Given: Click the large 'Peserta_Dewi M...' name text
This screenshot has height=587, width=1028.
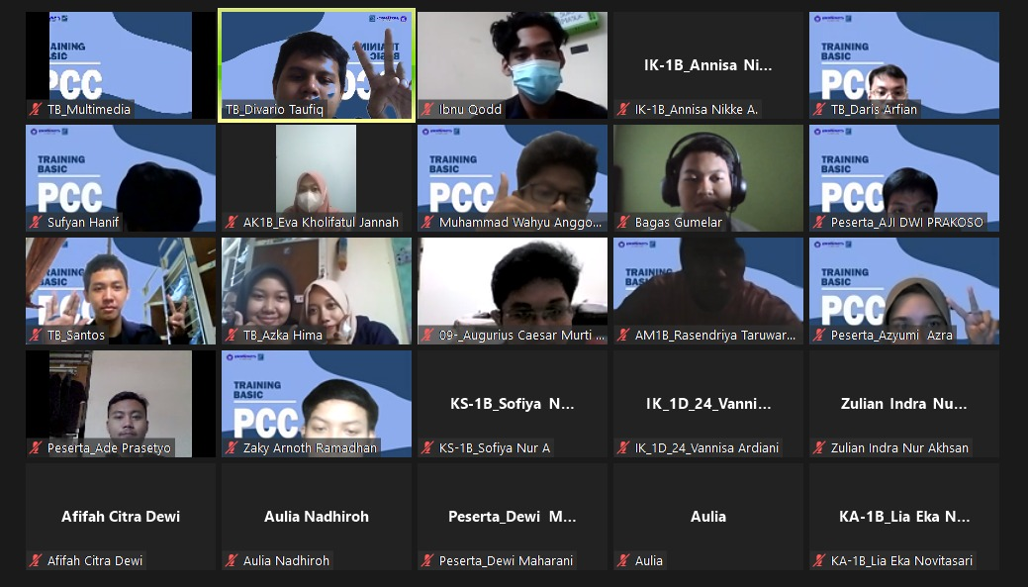Looking at the screenshot, I should point(513,516).
